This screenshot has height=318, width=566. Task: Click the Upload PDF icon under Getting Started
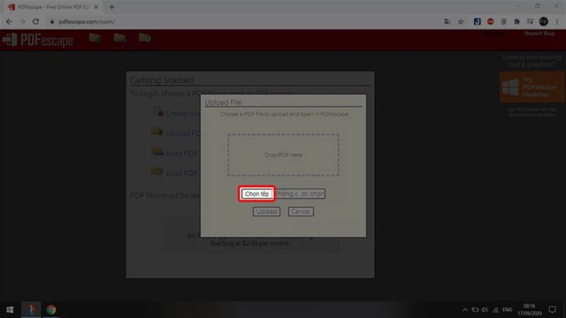point(156,132)
